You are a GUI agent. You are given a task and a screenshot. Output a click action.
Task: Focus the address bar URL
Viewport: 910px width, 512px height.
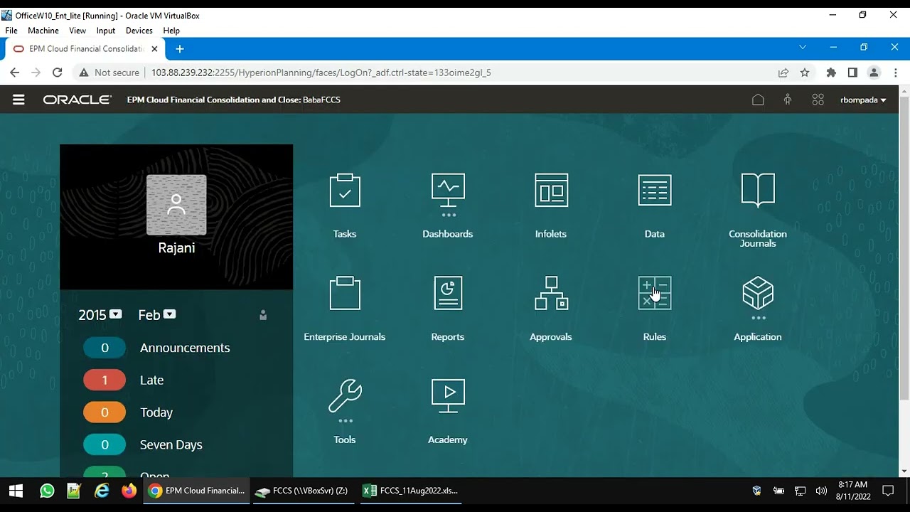[321, 73]
